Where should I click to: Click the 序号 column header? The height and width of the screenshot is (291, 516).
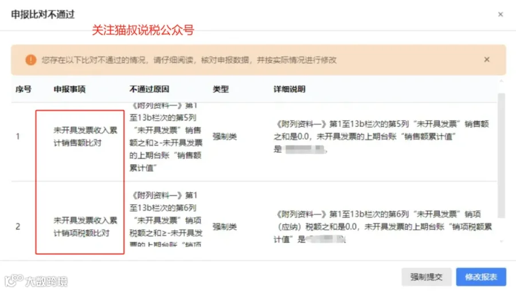click(x=24, y=89)
